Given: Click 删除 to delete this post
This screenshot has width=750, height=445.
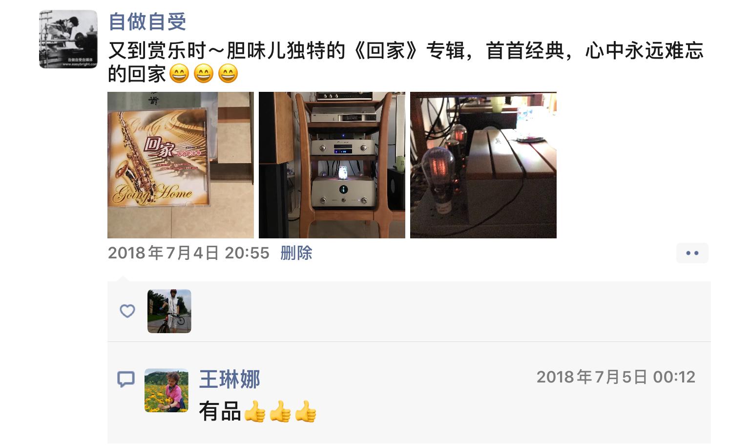Looking at the screenshot, I should [296, 253].
